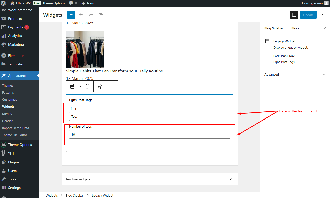Click the Undo arrow in toolbar
Viewport: 330px width, 198px height.
click(81, 15)
